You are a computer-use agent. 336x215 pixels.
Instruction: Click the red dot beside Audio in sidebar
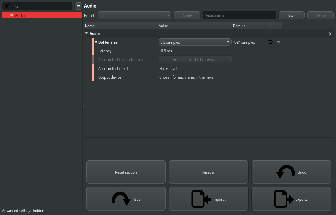coord(12,15)
